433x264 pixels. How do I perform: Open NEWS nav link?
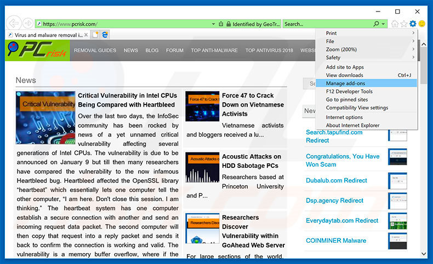click(x=131, y=50)
